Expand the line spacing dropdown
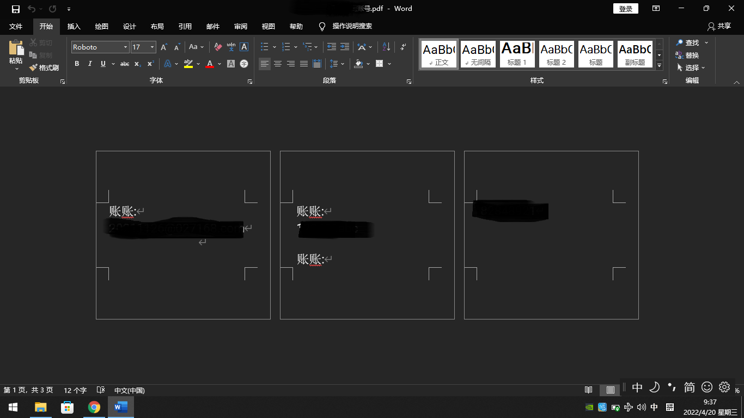Screen dimensions: 744x418 coord(342,64)
